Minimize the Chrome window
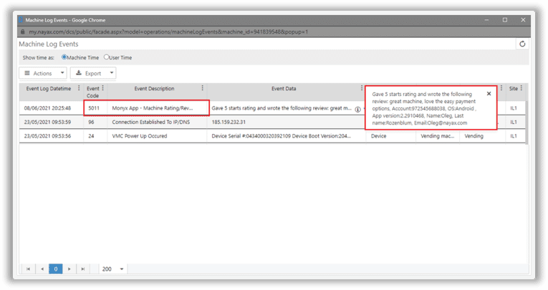 pos(486,20)
